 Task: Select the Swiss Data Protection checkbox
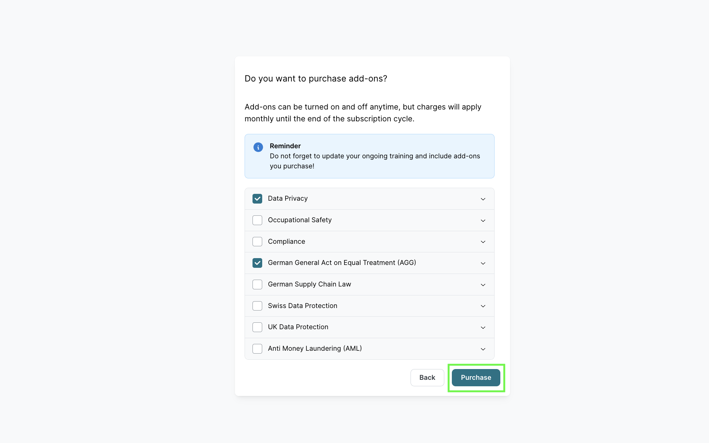pyautogui.click(x=257, y=306)
